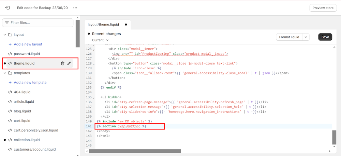Image resolution: width=341 pixels, height=156 pixels.
Task: Select the layout/theme.liquid tab
Action: coord(103,24)
